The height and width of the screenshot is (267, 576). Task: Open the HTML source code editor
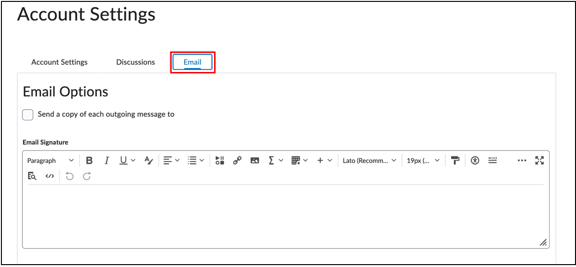point(50,176)
